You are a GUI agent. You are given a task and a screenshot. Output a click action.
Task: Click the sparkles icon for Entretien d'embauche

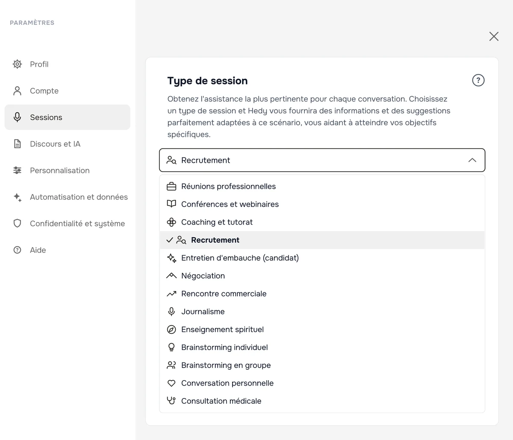click(x=171, y=258)
